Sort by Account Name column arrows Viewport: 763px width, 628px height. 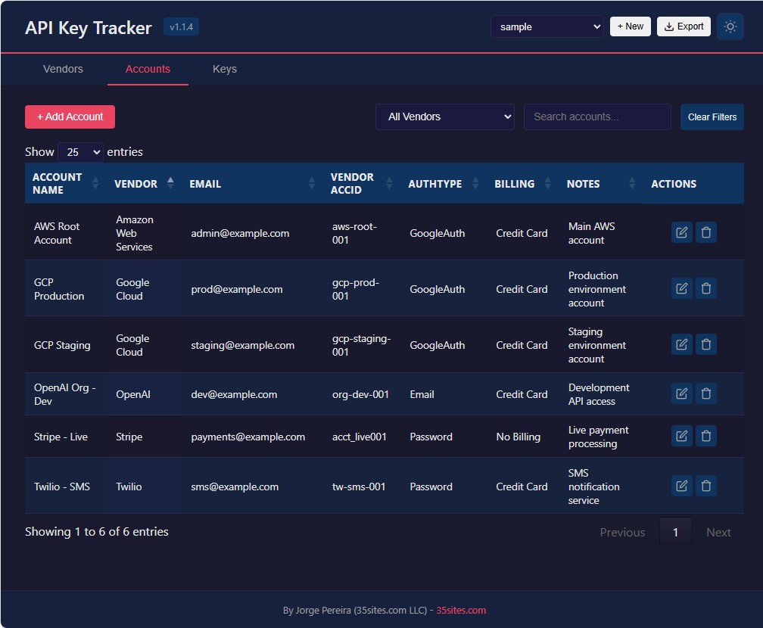coord(95,183)
